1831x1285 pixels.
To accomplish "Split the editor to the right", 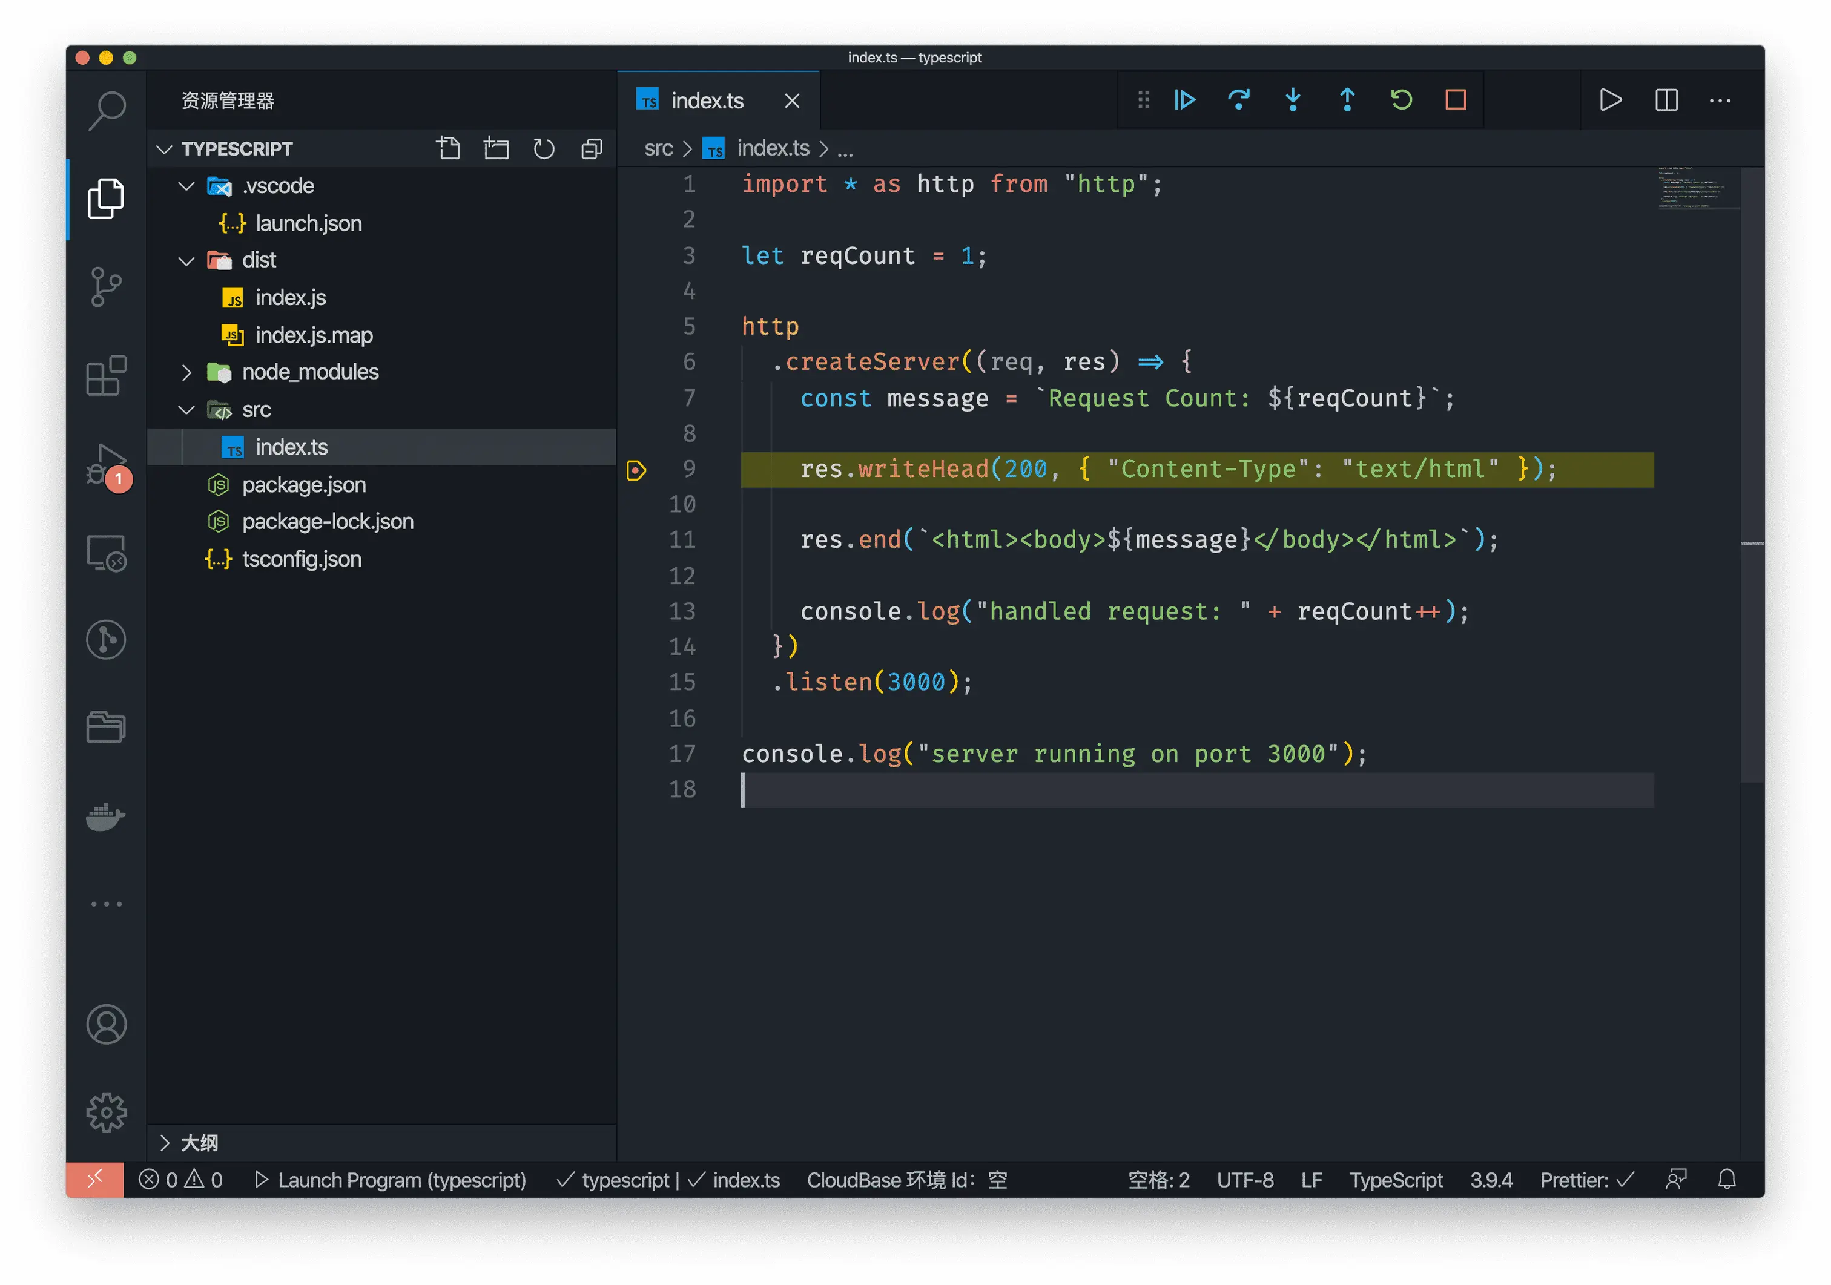I will [1666, 100].
